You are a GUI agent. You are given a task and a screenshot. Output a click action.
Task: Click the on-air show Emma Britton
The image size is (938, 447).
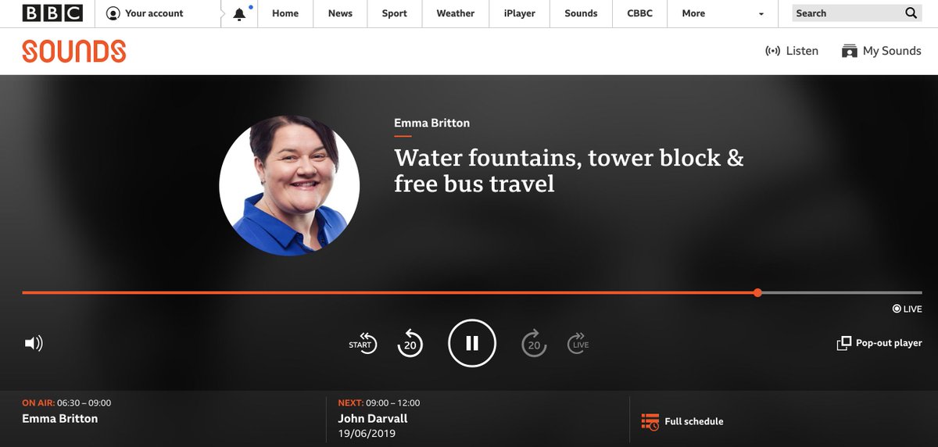(x=60, y=418)
